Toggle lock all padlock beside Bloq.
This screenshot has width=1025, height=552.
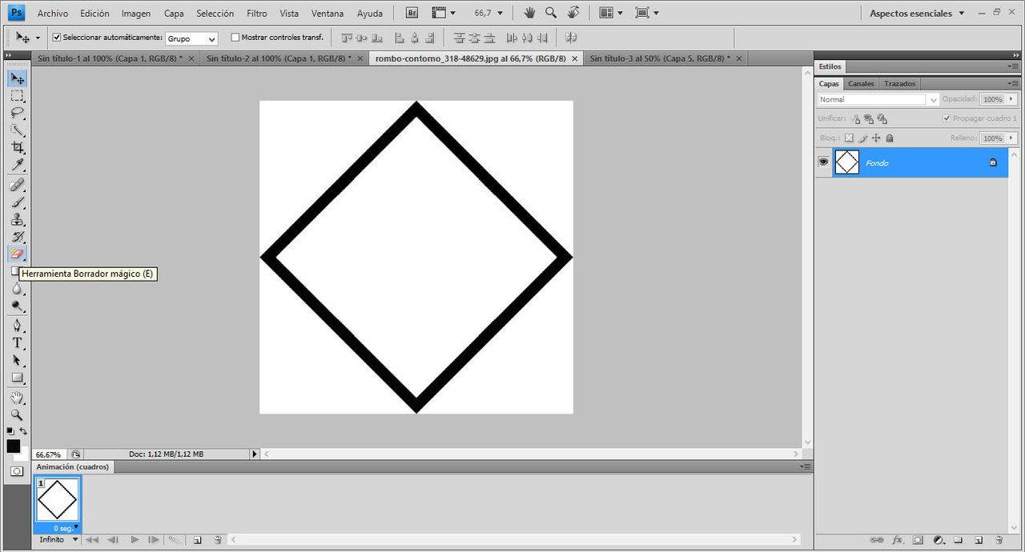pos(889,138)
